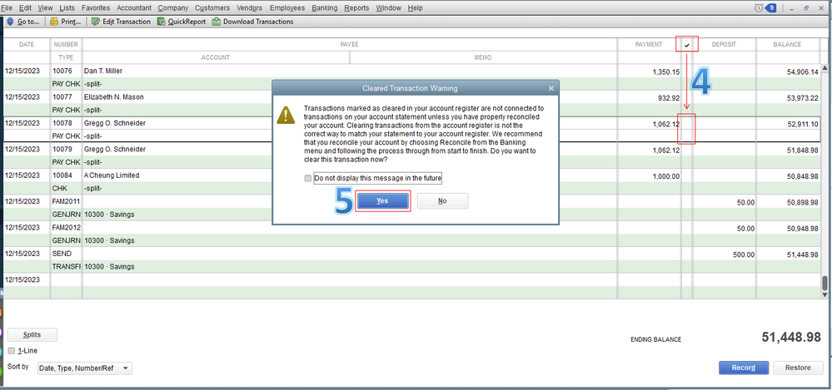Click payment amount 1,350.15
This screenshot has height=390, width=832.
666,72
